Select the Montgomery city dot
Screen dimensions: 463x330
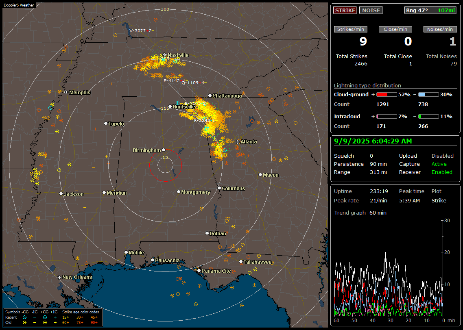[178, 192]
